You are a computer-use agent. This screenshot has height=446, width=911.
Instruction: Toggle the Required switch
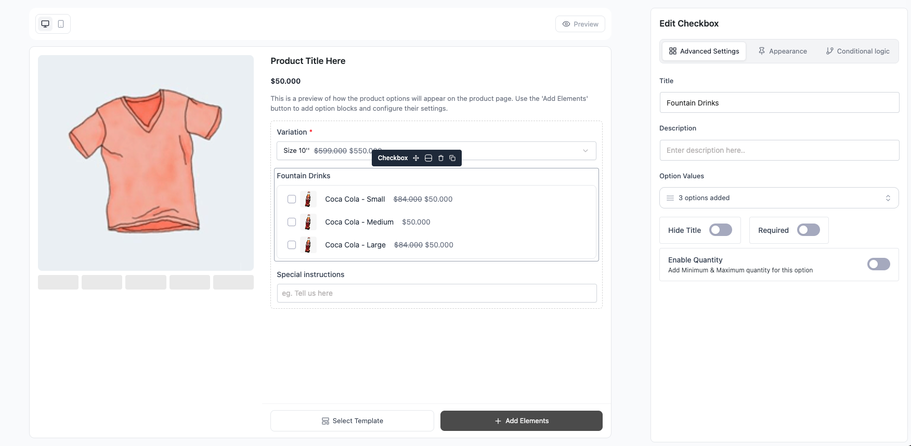pyautogui.click(x=809, y=230)
